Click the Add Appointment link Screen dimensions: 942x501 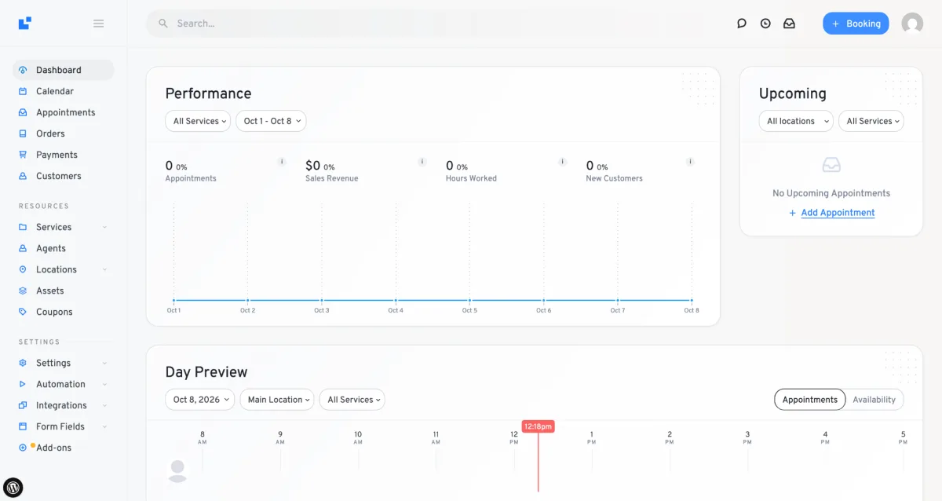[838, 213]
